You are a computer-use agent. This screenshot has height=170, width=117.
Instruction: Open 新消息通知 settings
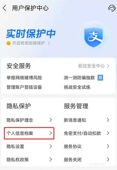(x=87, y=120)
